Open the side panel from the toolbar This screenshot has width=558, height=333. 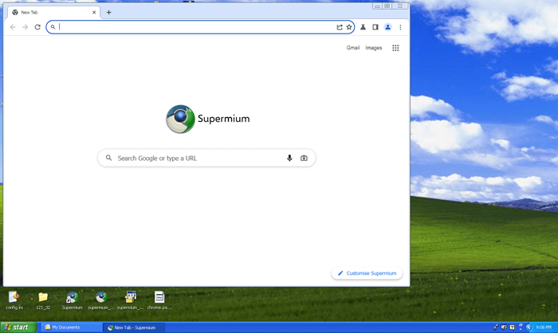(x=375, y=27)
